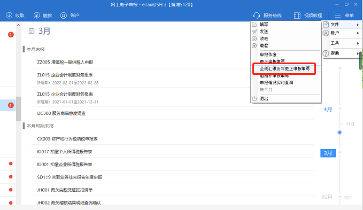This screenshot has height=210, width=363.
Task: Click the blue dot on timeline
Action: pyautogui.click(x=339, y=133)
